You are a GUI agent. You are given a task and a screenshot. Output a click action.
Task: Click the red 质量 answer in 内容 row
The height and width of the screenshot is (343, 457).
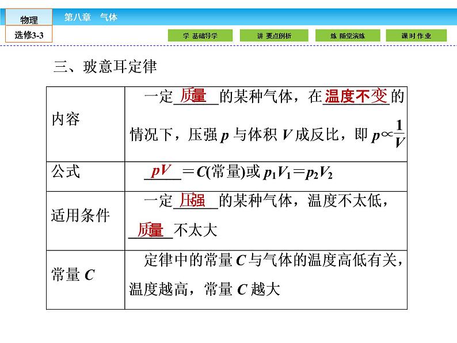(x=193, y=96)
